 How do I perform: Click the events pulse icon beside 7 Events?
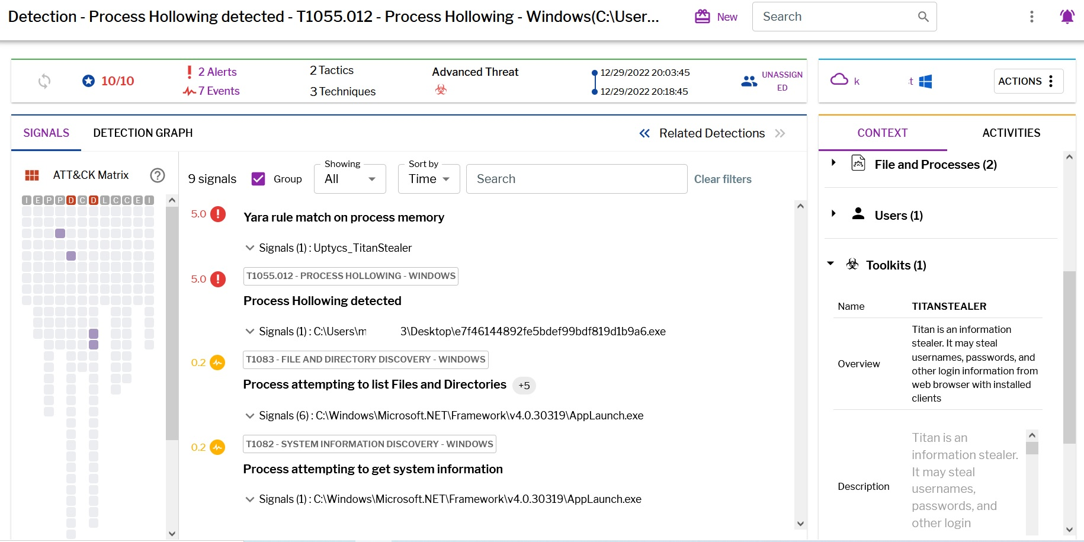(189, 91)
